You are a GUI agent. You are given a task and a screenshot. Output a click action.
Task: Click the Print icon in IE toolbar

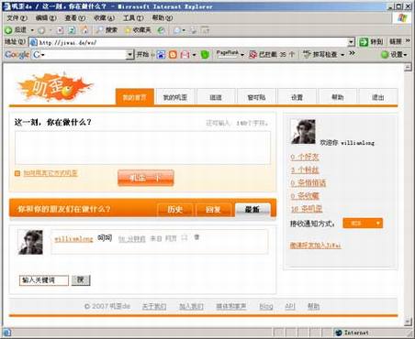click(193, 30)
